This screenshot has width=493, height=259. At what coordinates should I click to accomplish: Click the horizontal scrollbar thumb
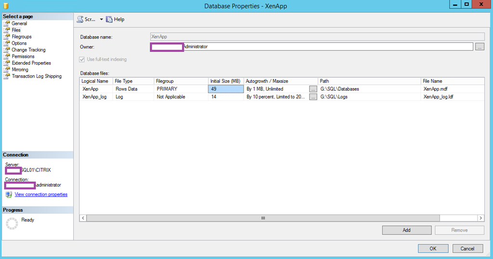pyautogui.click(x=263, y=218)
